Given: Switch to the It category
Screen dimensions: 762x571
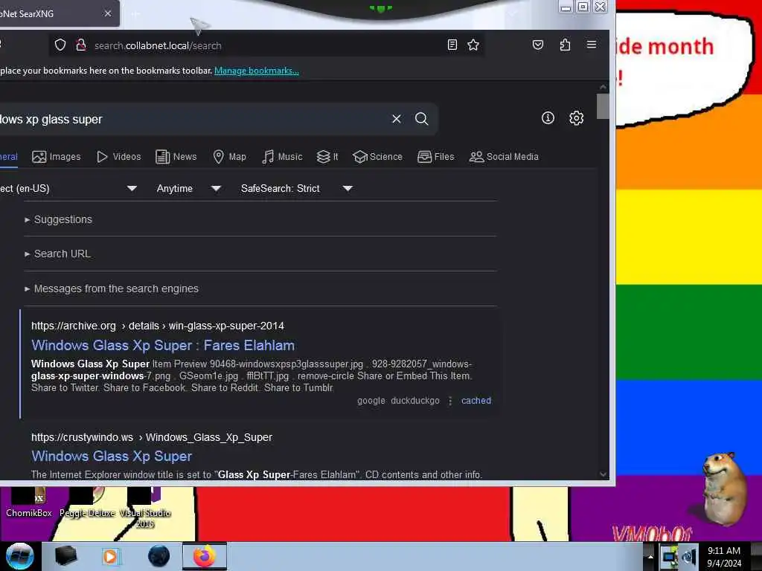Looking at the screenshot, I should [327, 157].
